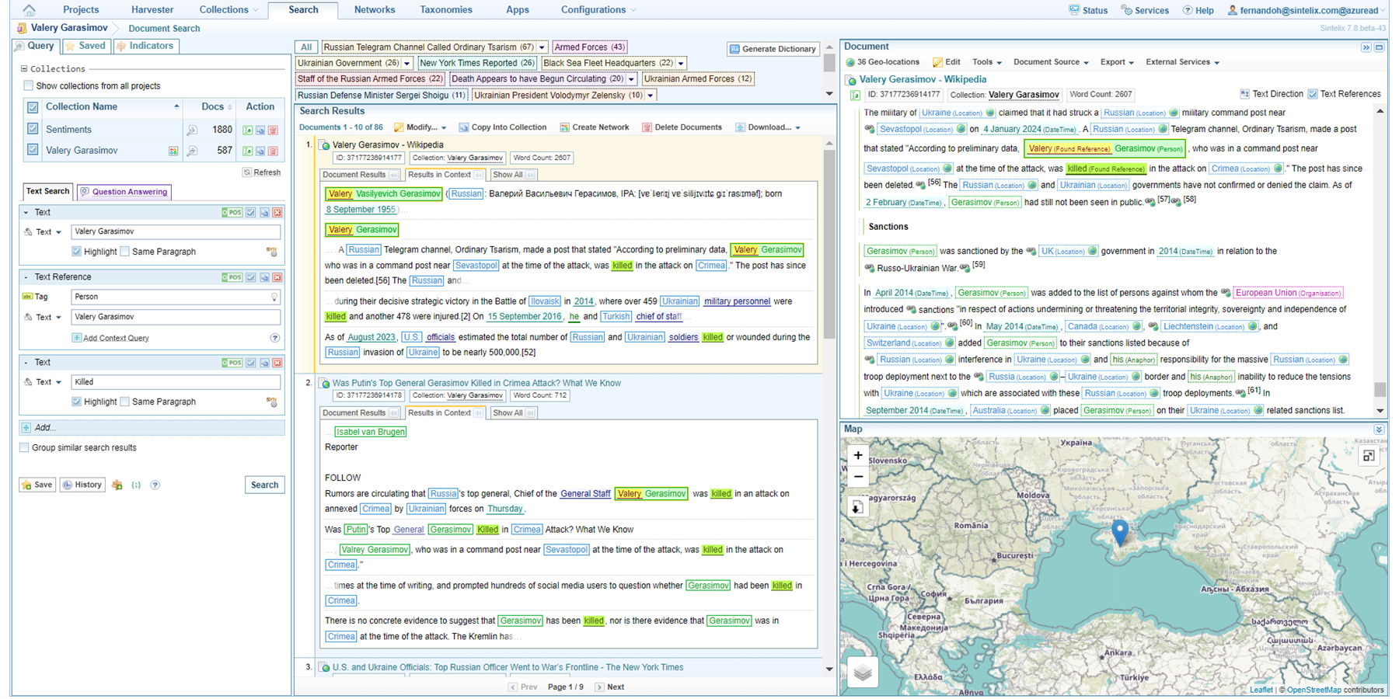Click the Killed text input field

tap(176, 382)
